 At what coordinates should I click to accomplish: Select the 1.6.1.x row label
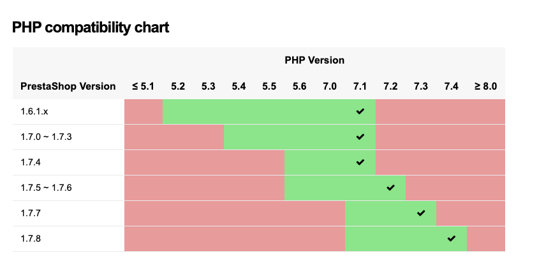coord(34,111)
